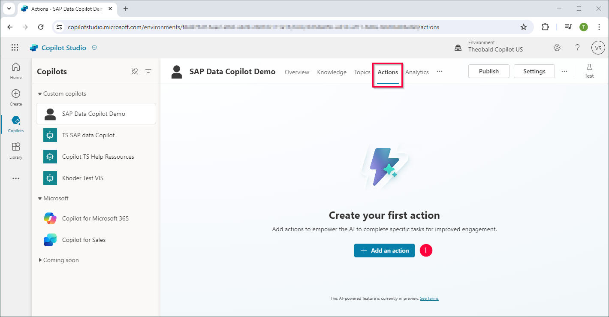Bookmark this page with the star
This screenshot has height=317, width=609.
(x=524, y=27)
